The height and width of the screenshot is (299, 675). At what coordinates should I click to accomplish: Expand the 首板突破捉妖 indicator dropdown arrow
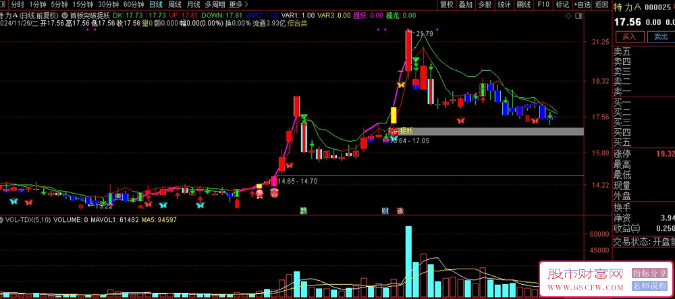pos(65,15)
